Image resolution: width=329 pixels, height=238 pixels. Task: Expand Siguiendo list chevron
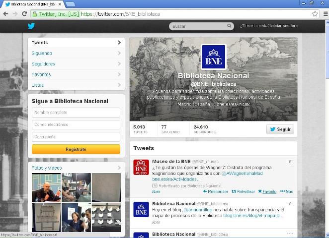(119, 53)
